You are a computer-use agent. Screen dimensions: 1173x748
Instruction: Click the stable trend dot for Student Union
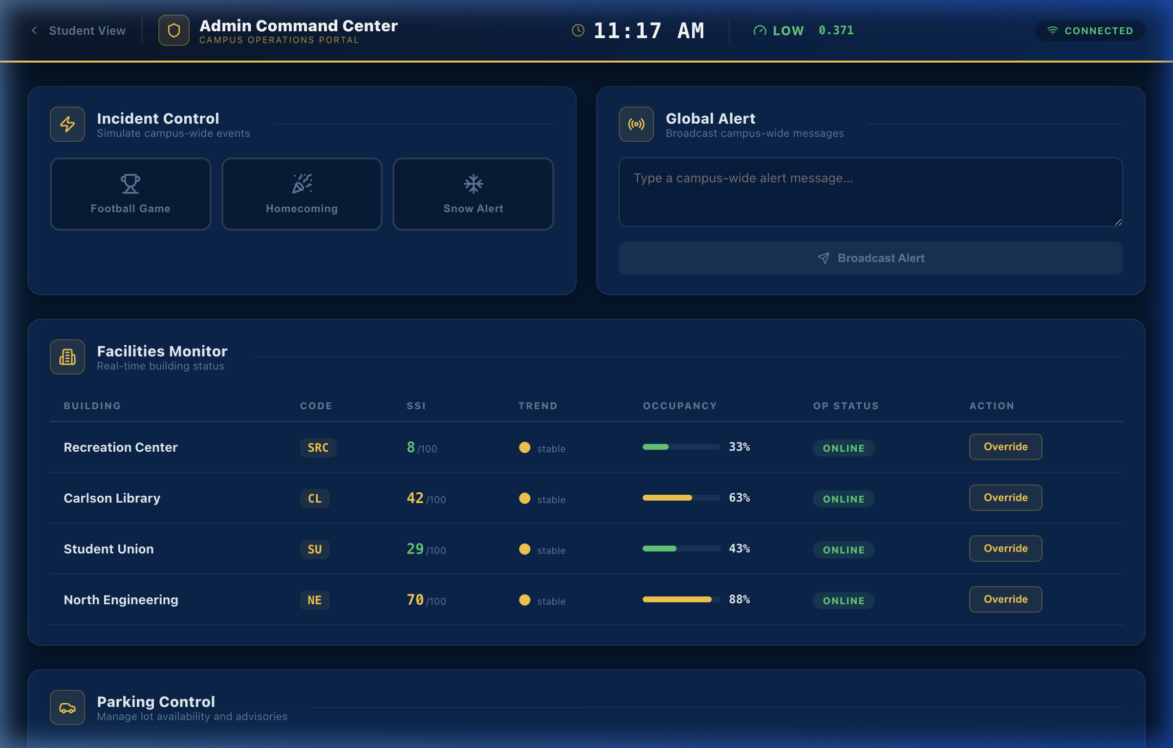[524, 549]
